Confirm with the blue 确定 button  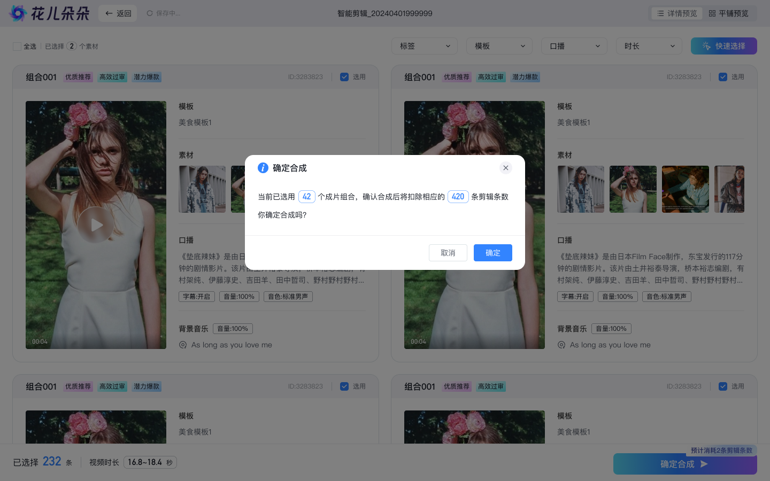[x=492, y=253]
